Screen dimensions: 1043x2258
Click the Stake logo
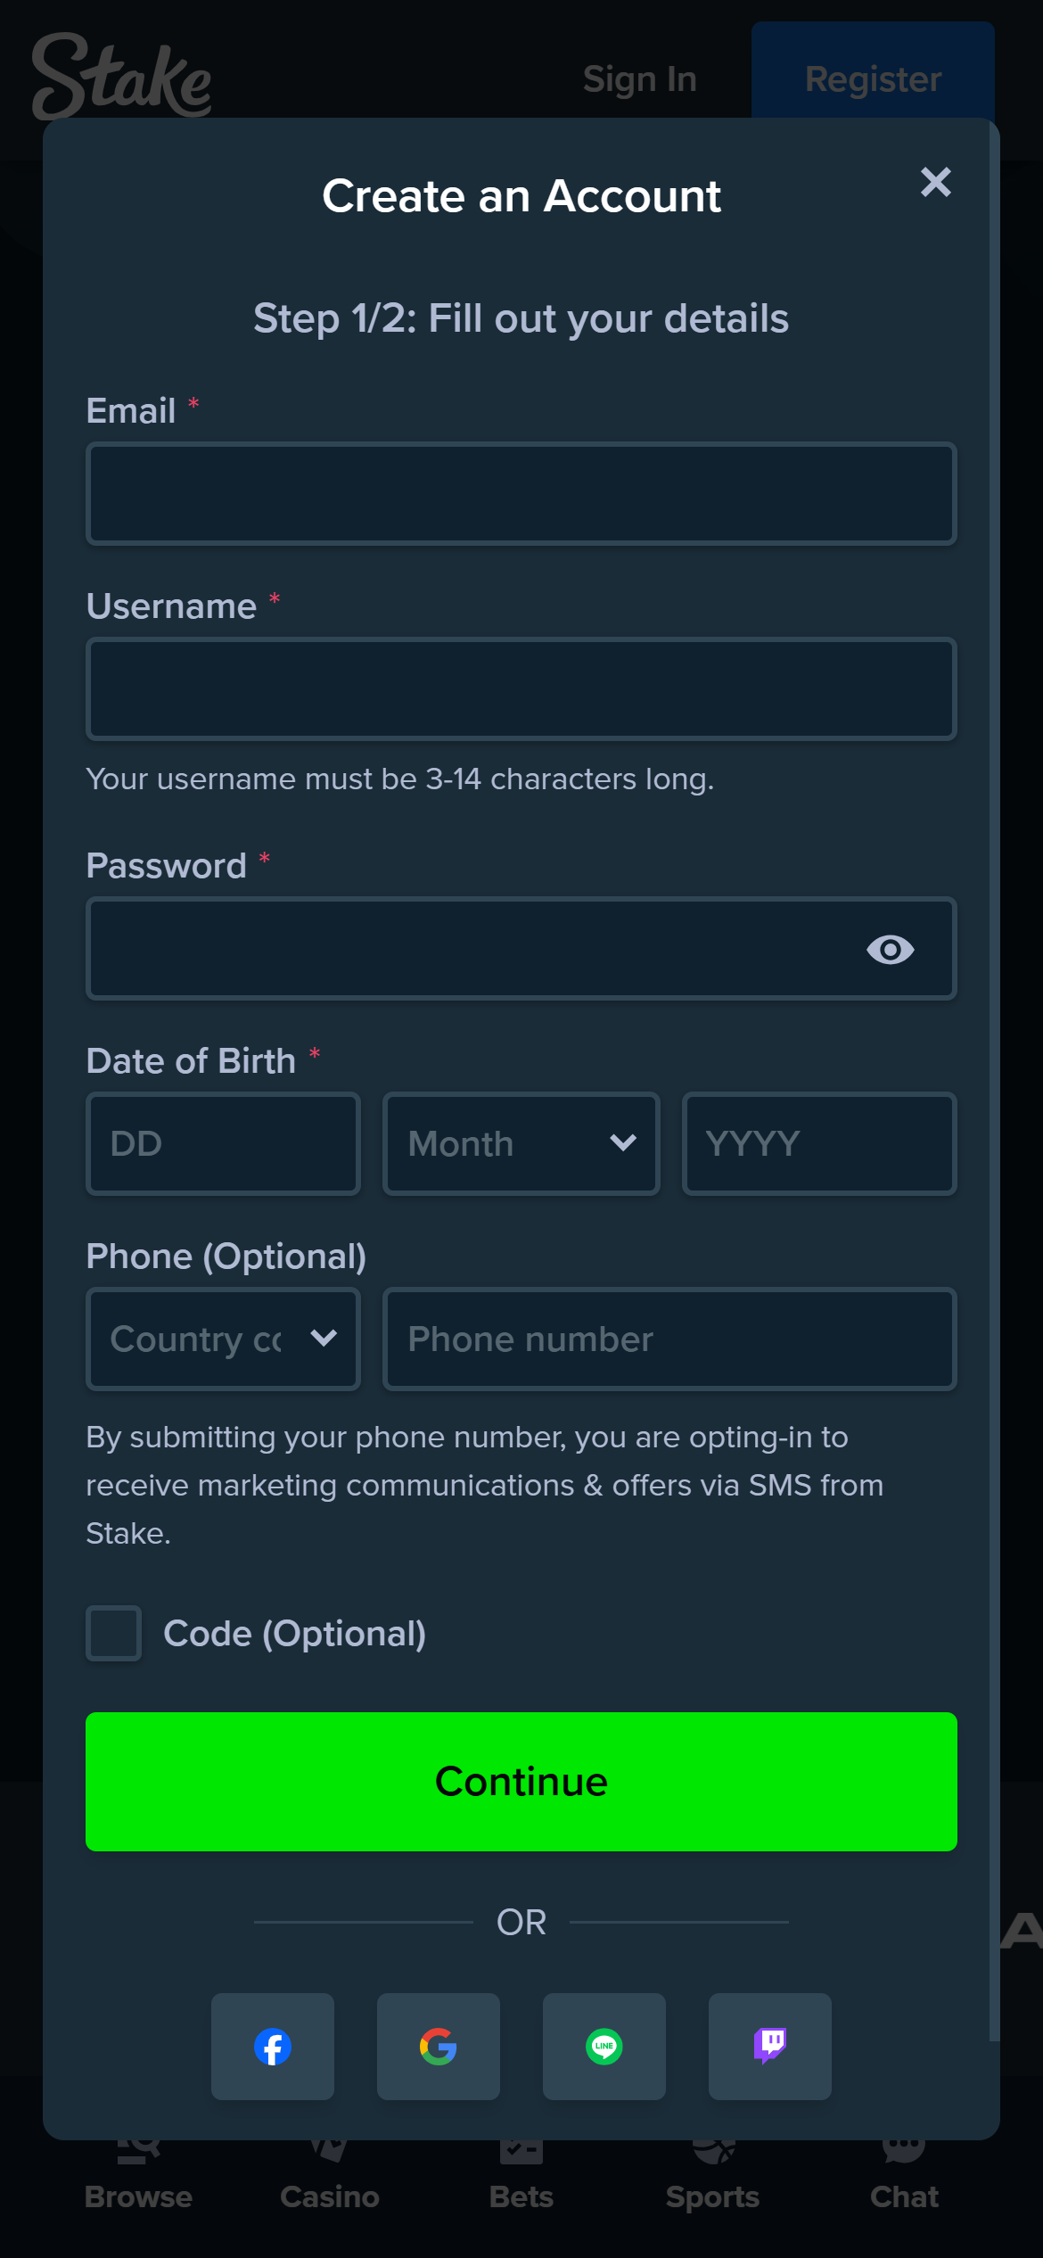tap(121, 77)
